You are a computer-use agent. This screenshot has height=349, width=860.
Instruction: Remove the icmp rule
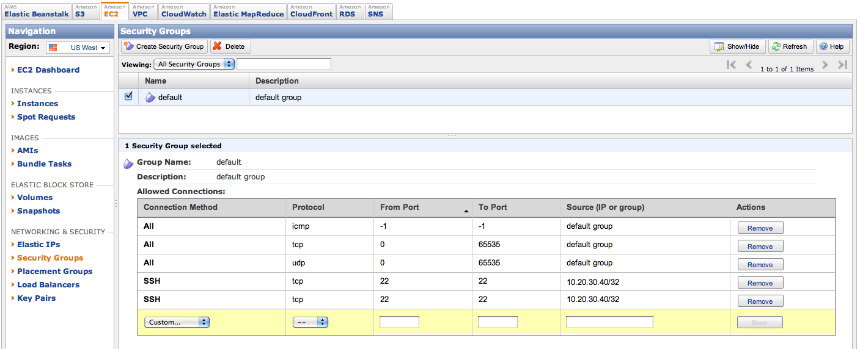coord(760,228)
